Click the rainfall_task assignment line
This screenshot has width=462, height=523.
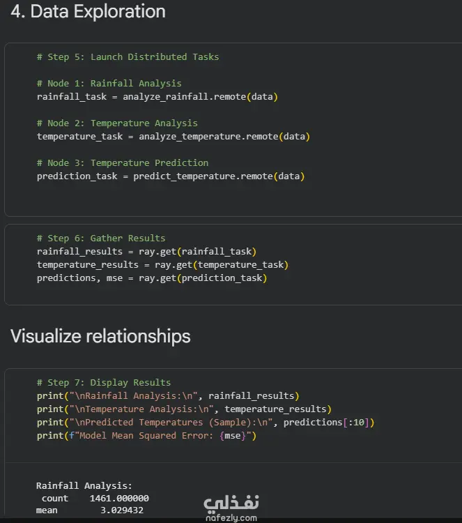pyautogui.click(x=157, y=96)
